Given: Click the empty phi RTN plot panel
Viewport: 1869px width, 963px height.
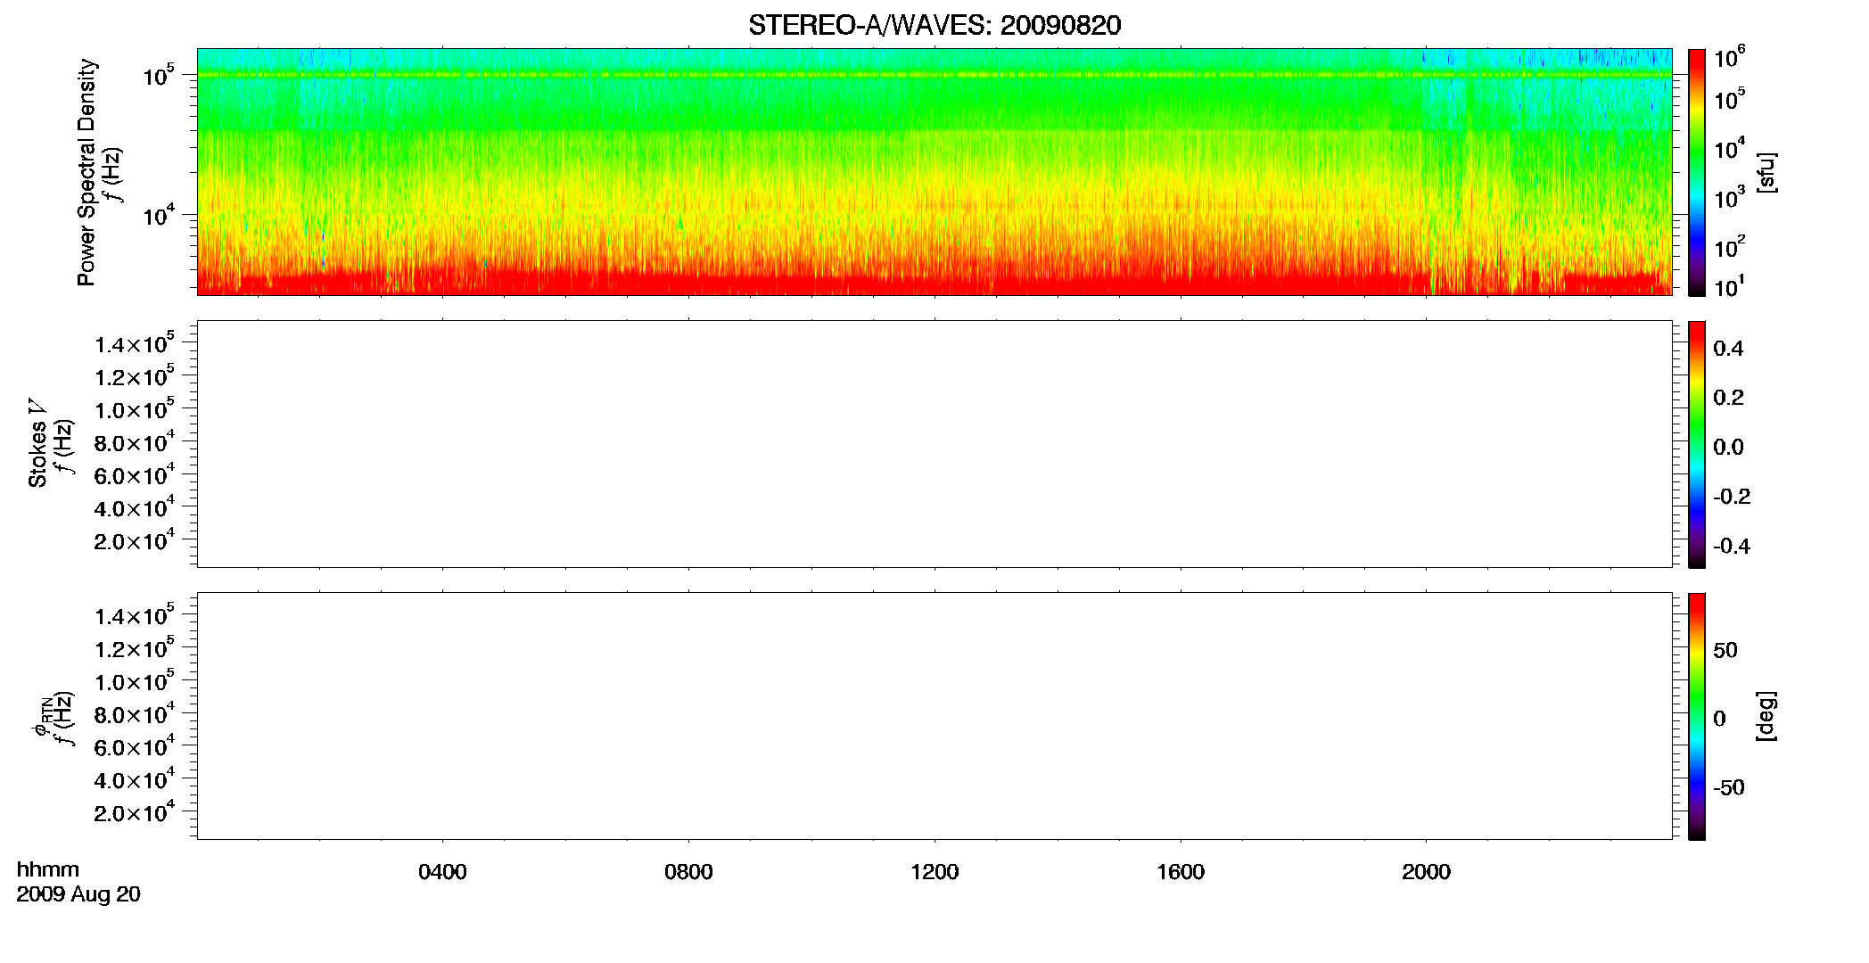Looking at the screenshot, I should (934, 715).
